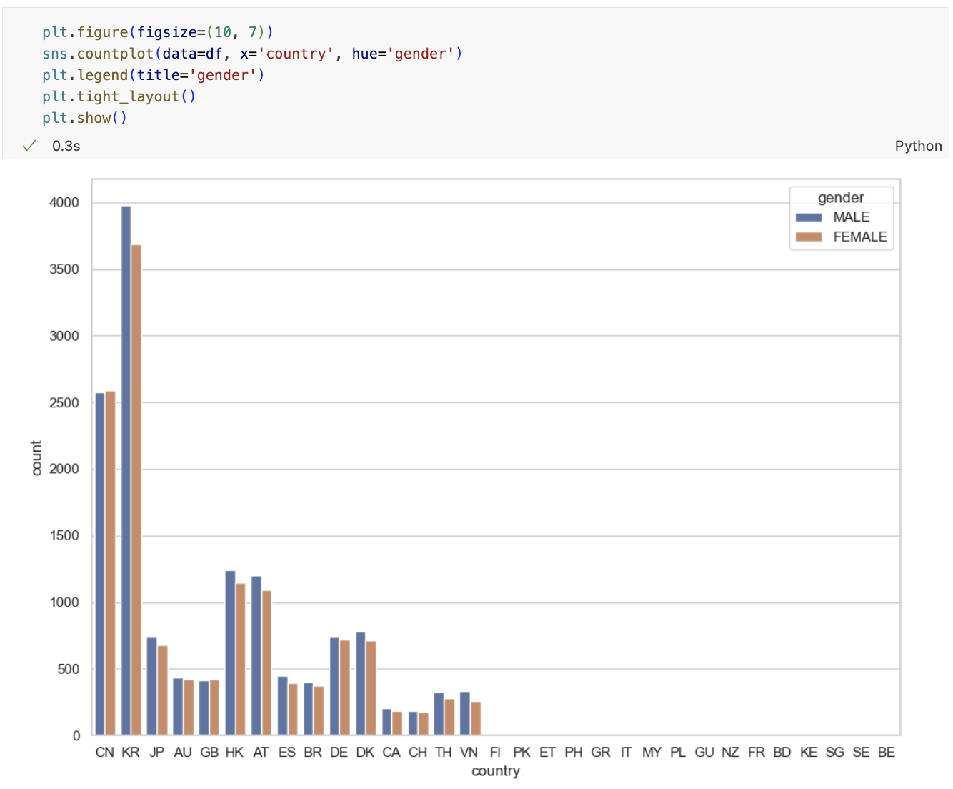This screenshot has width=953, height=789.
Task: Click the 3000 y-axis tick label
Action: (x=64, y=336)
